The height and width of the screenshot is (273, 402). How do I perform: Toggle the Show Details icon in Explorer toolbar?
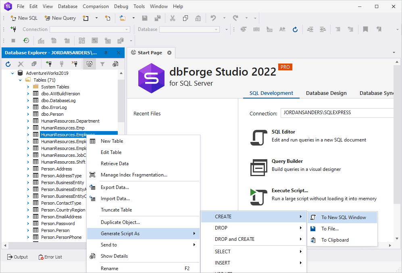tap(115, 64)
